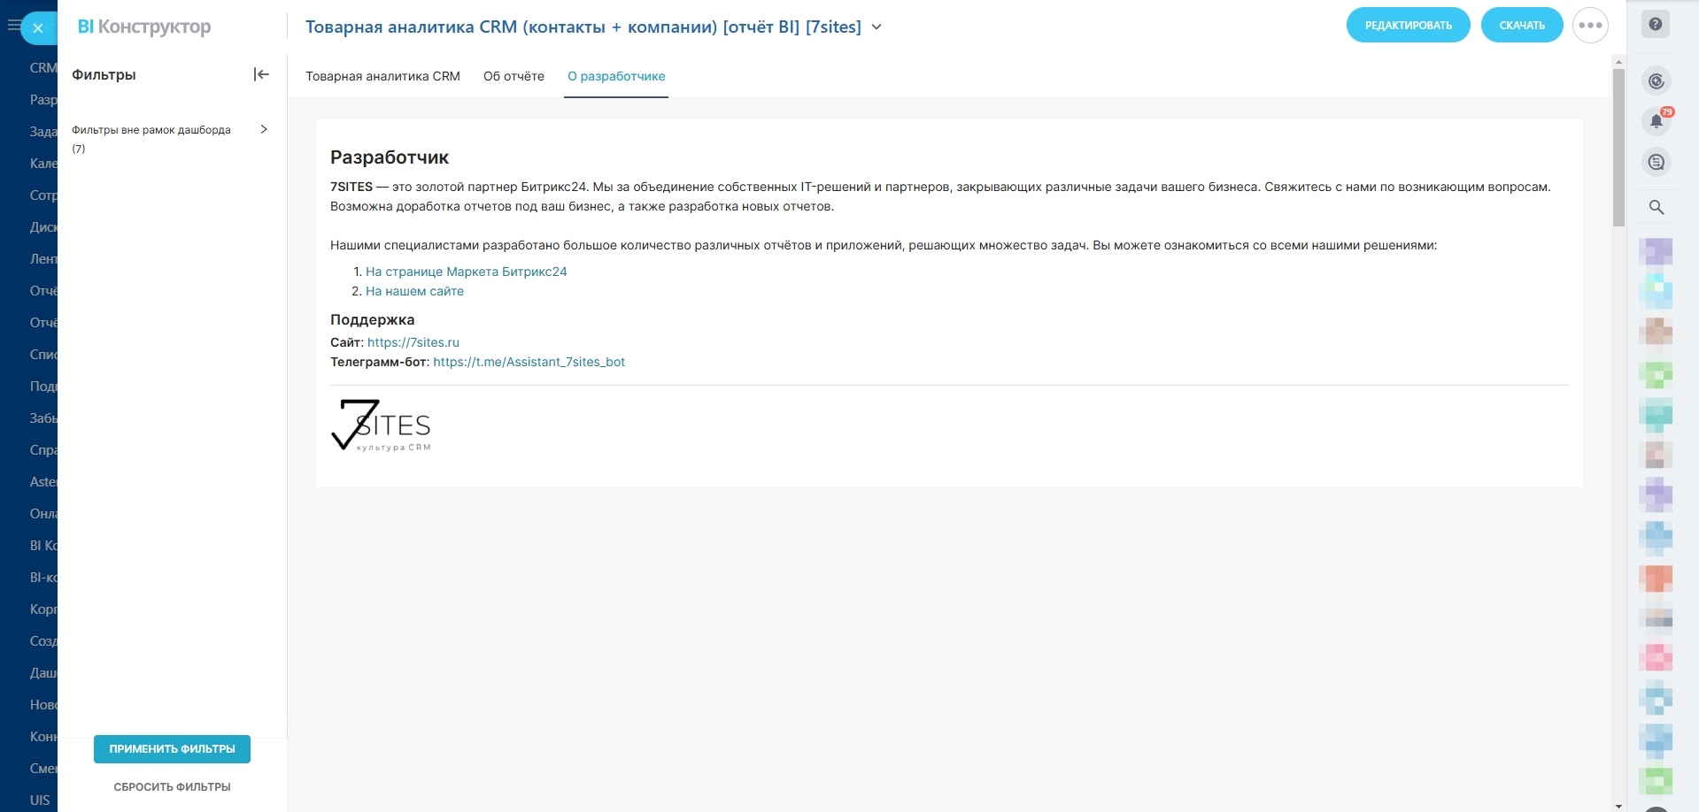Click the Фильтры panel heading

tap(104, 75)
